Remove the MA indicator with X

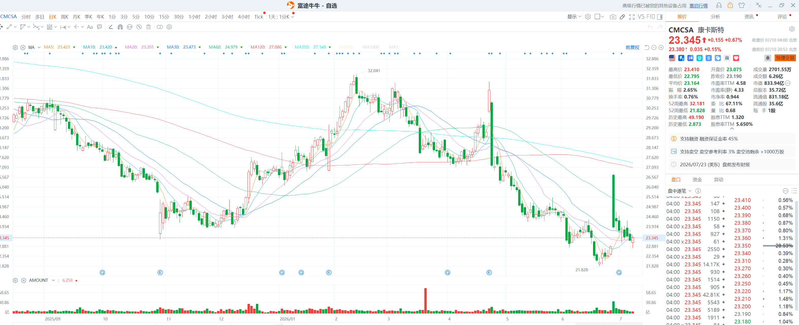pyautogui.click(x=23, y=47)
